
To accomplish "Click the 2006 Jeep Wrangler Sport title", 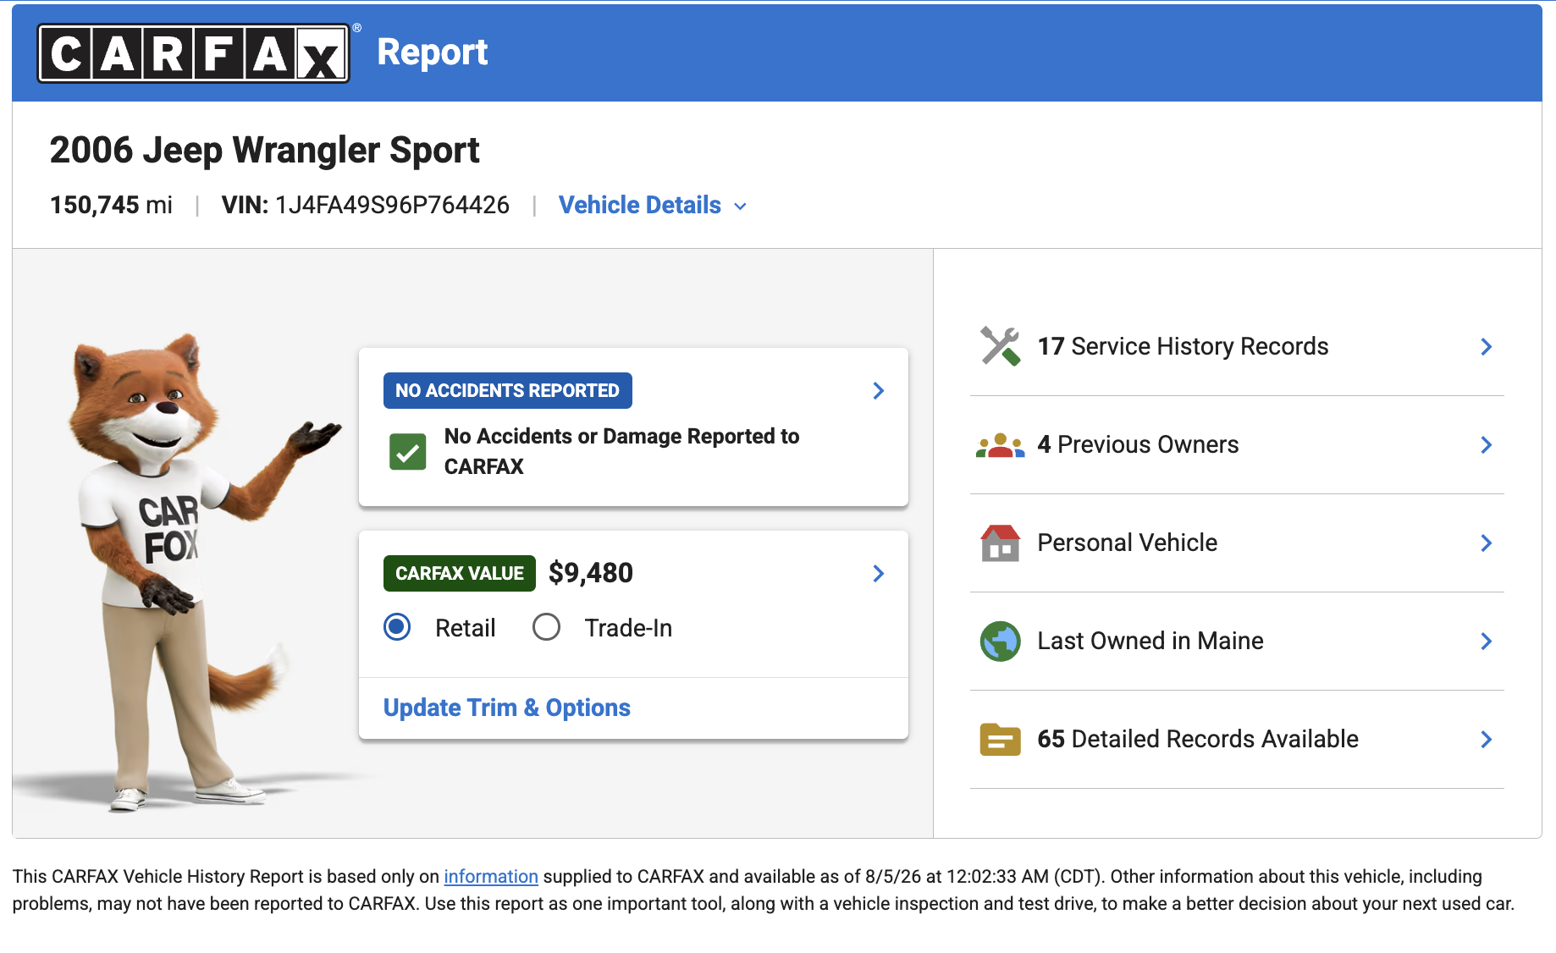I will tap(264, 150).
